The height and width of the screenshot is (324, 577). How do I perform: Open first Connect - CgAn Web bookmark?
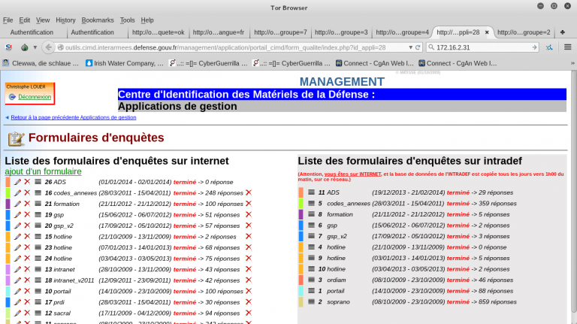click(375, 63)
